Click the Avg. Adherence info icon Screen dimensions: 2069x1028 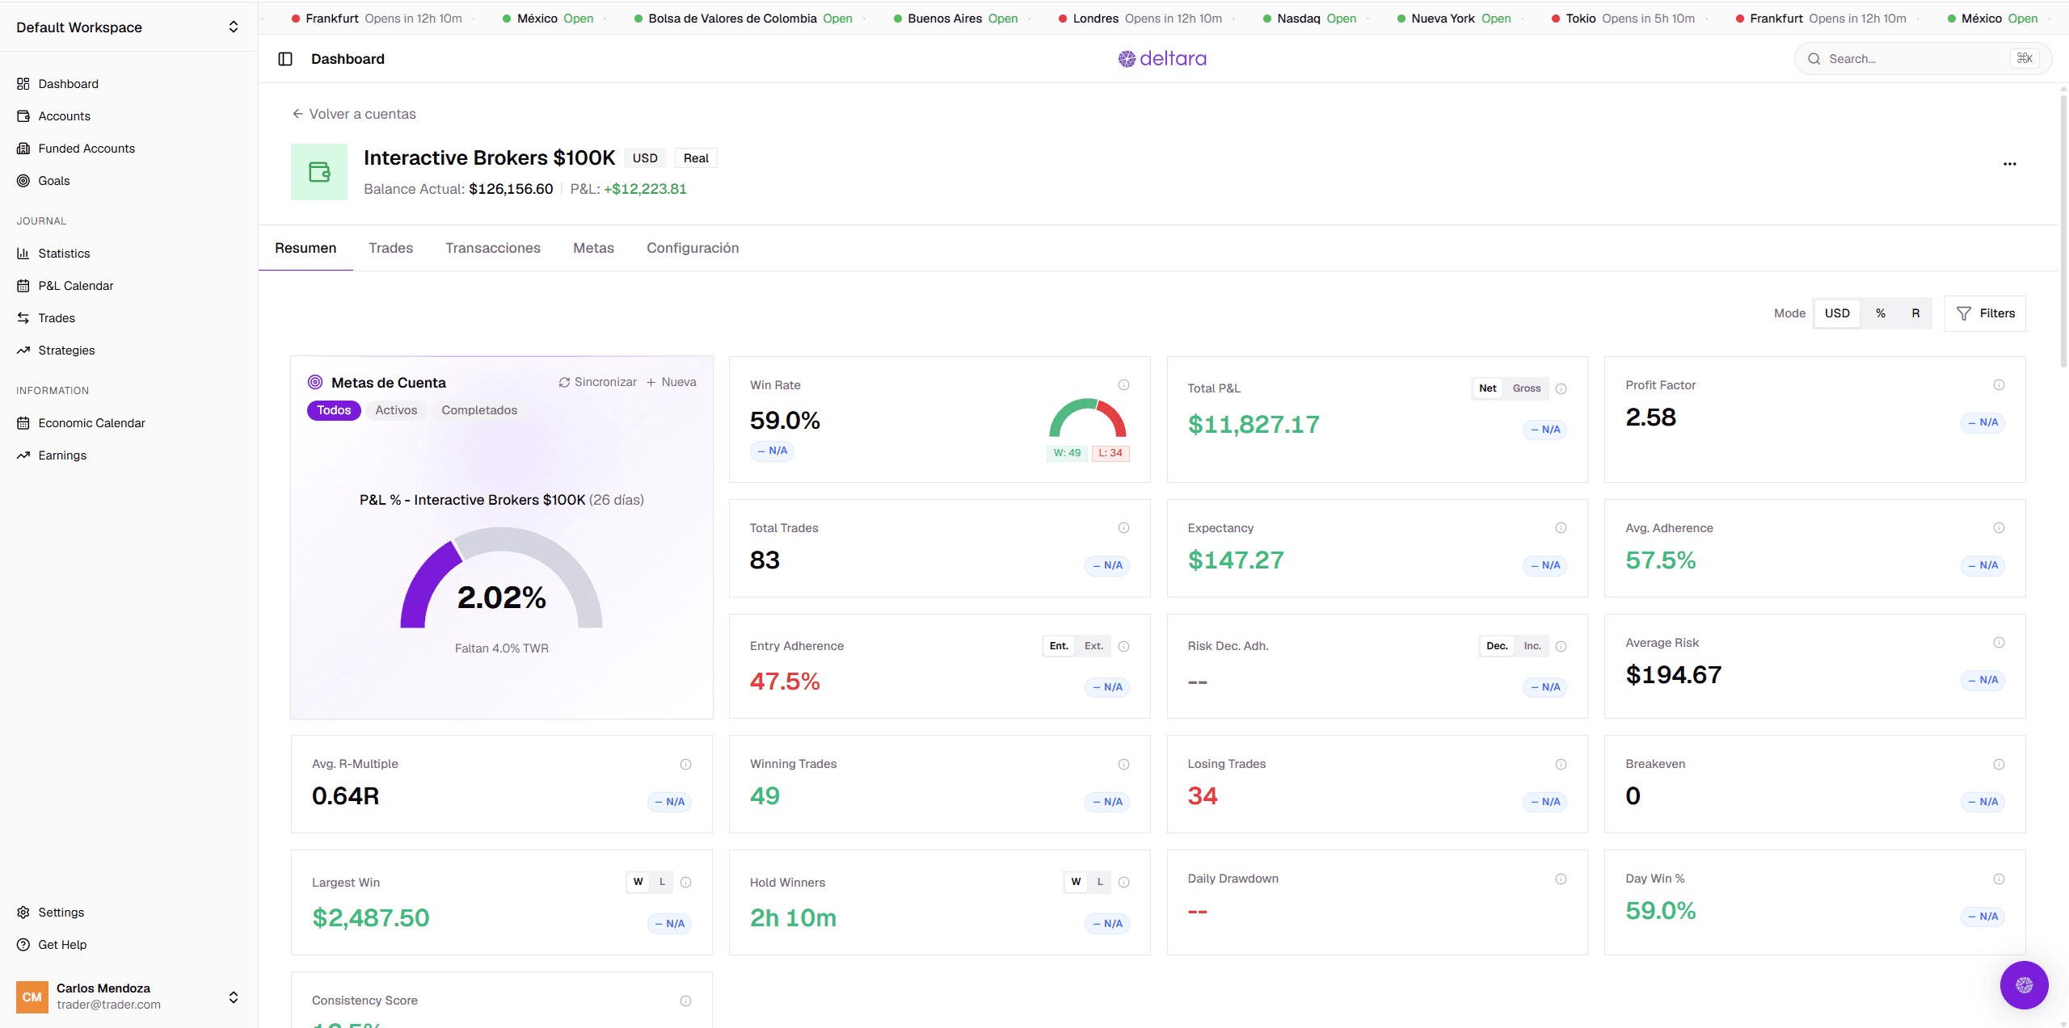click(1999, 528)
